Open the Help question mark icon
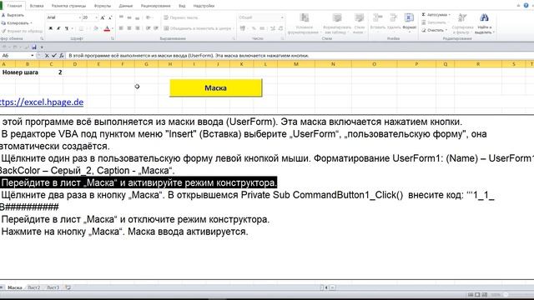534x300 pixels. (x=526, y=6)
